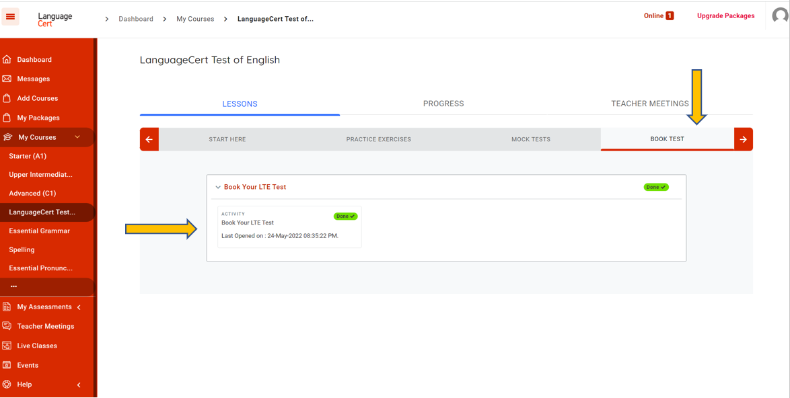790x398 pixels.
Task: Click the right arrow lesson navigation button
Action: tap(743, 140)
